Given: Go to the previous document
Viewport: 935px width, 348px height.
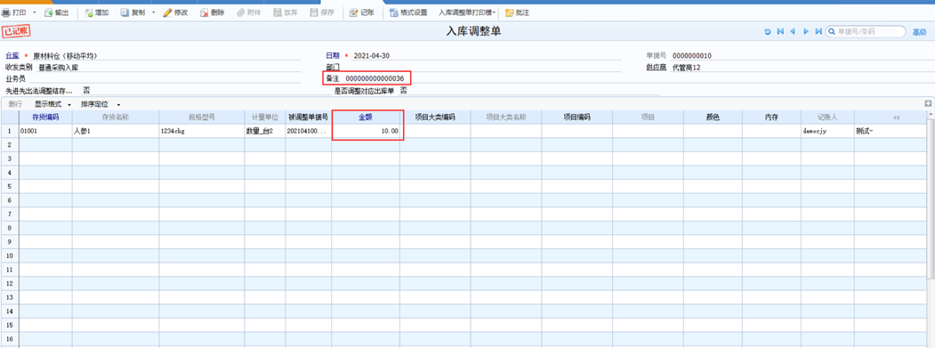Looking at the screenshot, I should (x=793, y=32).
